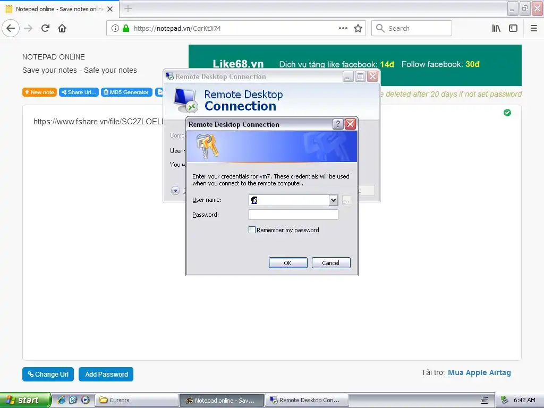Image resolution: width=544 pixels, height=408 pixels.
Task: Collapse options arrow in Remote Desktop window
Action: tap(175, 190)
